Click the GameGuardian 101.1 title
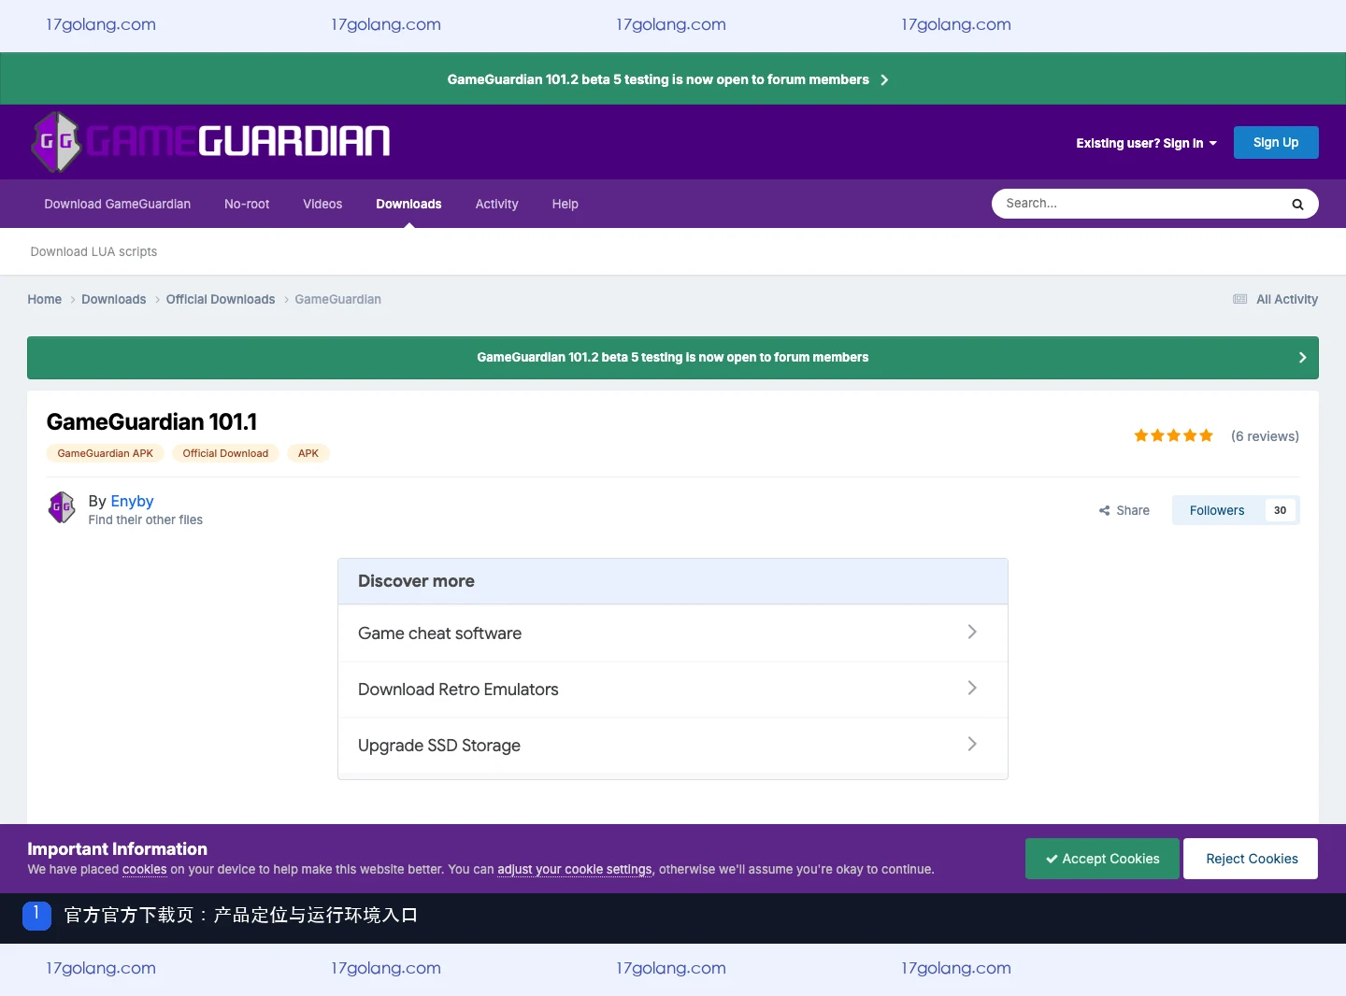This screenshot has width=1346, height=996. coord(151,421)
